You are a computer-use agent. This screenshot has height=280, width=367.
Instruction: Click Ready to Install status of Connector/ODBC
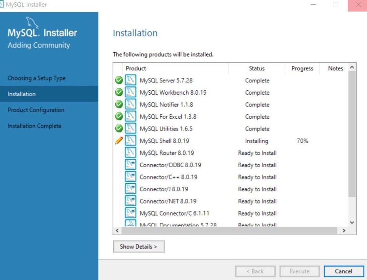tap(257, 165)
